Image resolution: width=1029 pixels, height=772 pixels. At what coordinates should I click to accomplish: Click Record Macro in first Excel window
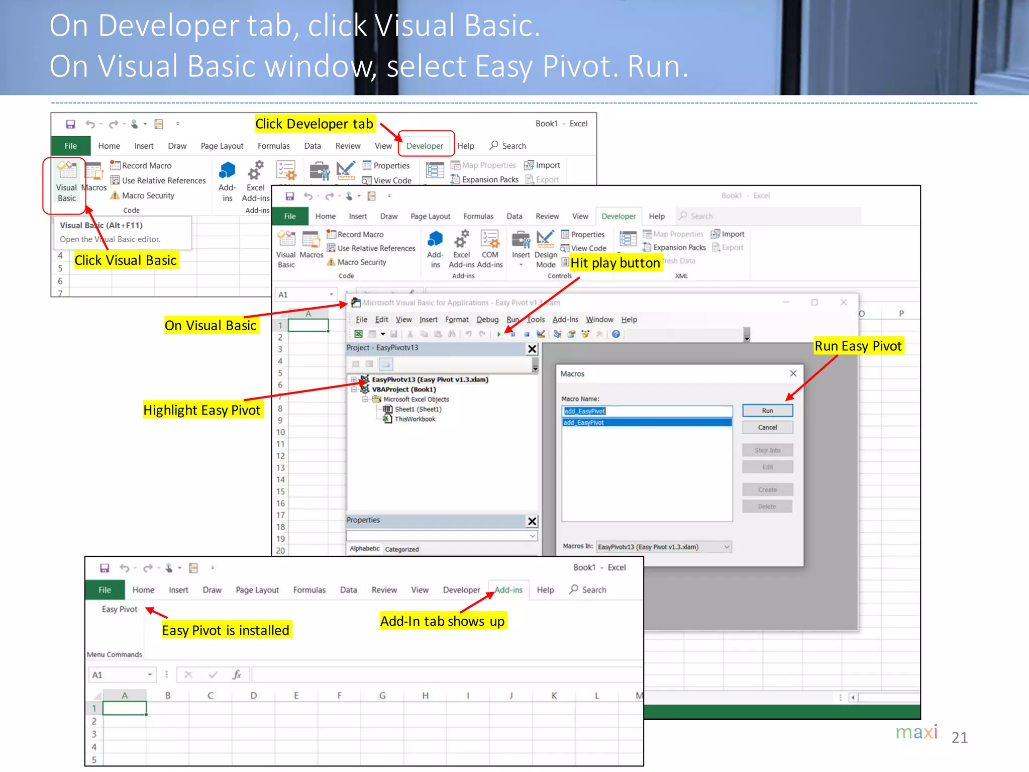[141, 165]
